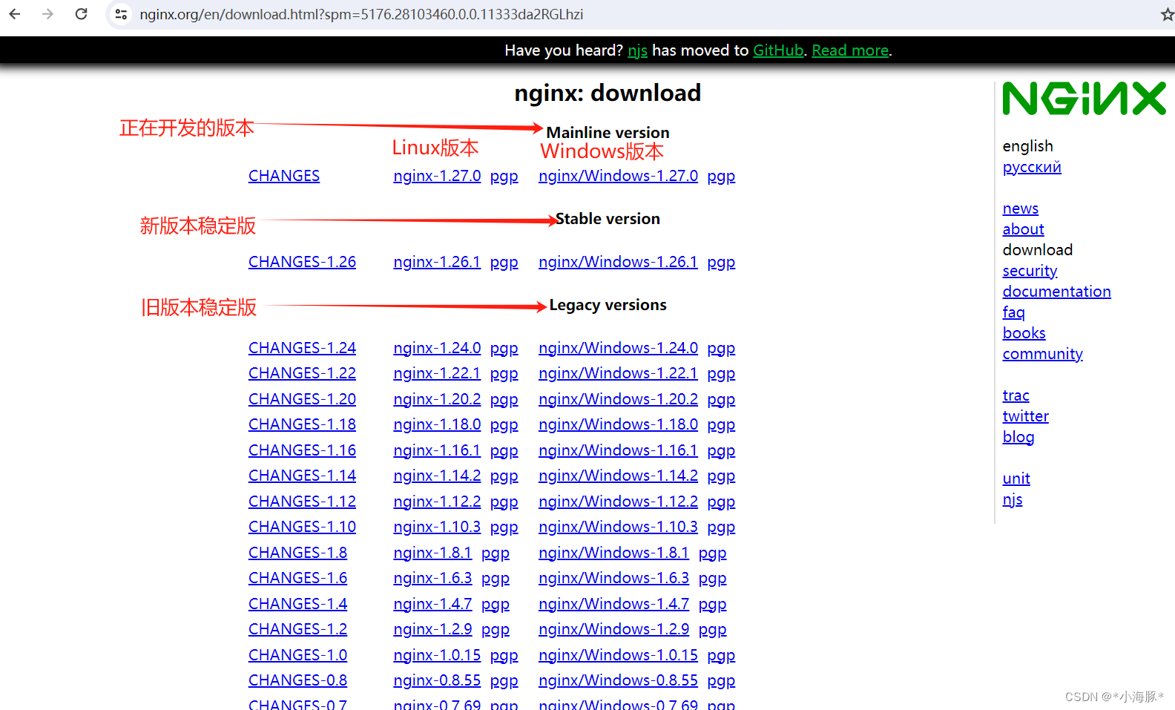
Task: Download nginx-1.0.15
Action: click(x=437, y=655)
